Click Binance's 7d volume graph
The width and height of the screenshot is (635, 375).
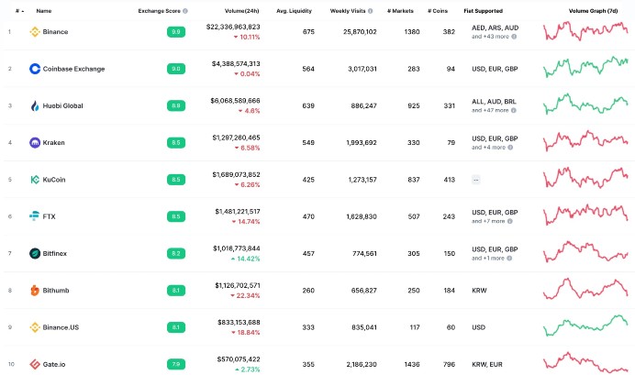[x=585, y=31]
